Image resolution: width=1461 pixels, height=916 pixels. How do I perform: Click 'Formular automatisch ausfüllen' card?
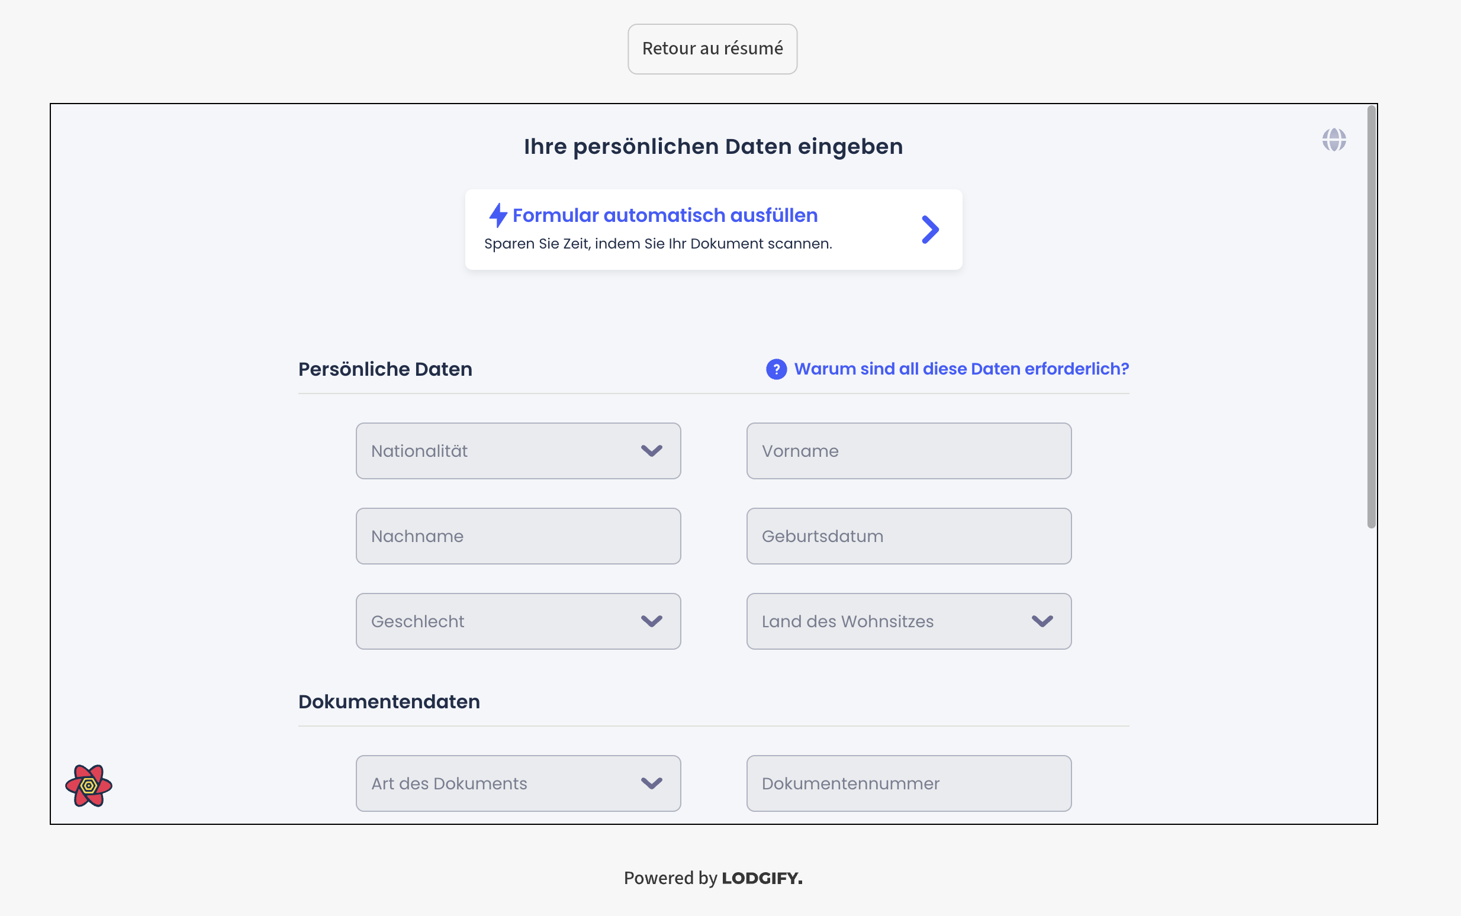coord(713,230)
